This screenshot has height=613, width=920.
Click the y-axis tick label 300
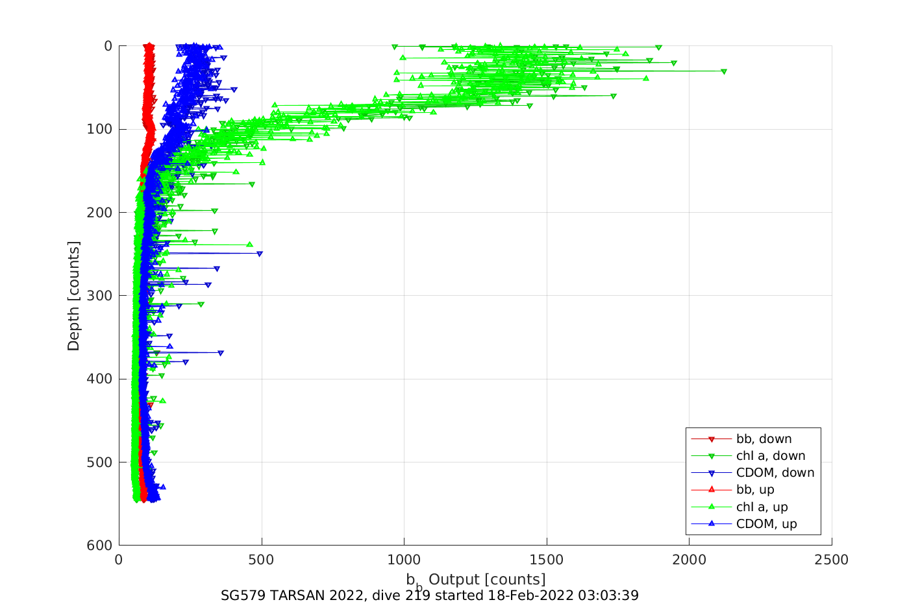tap(101, 296)
